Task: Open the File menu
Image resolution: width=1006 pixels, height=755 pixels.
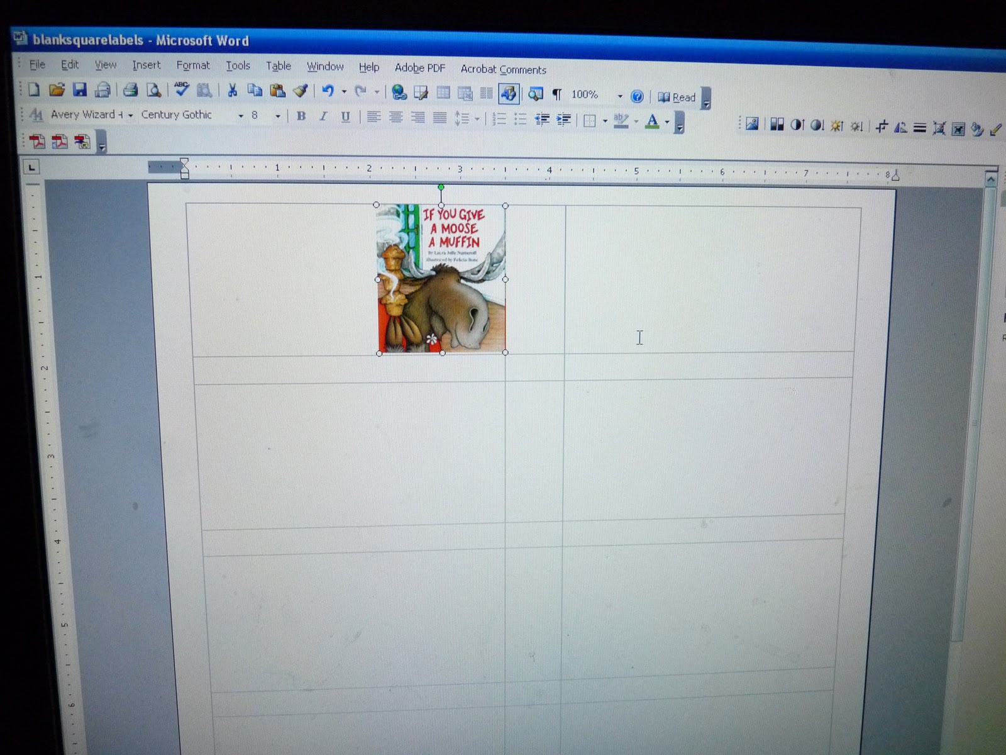Action: [x=37, y=64]
